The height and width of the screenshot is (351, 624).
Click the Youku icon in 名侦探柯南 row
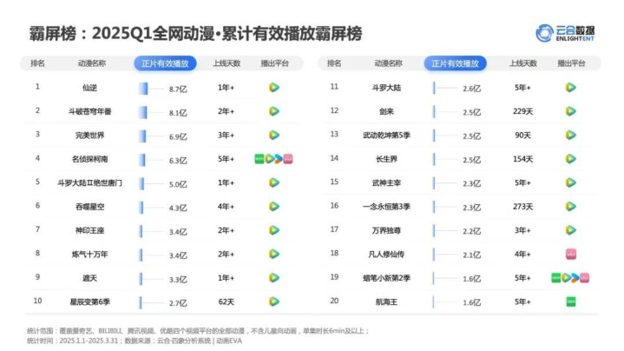[279, 159]
